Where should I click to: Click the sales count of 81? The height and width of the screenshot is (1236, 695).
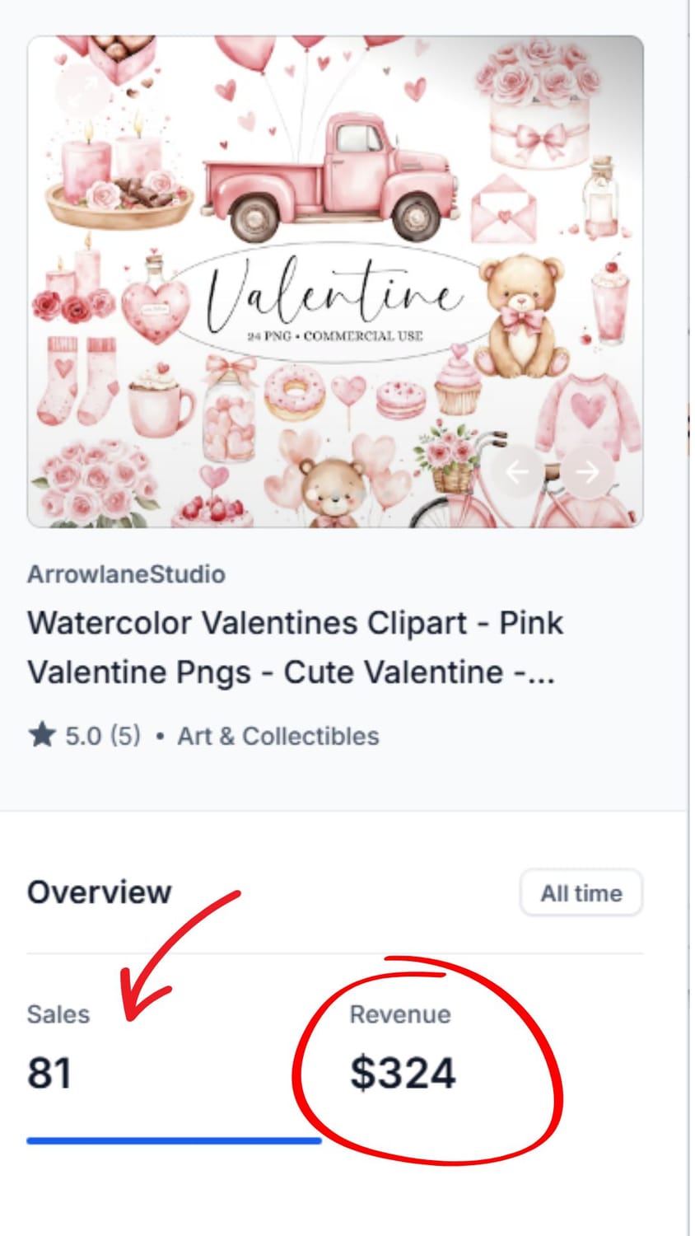[49, 1073]
